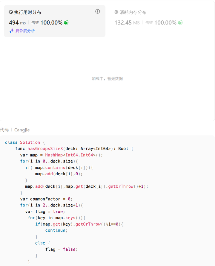Screen dimensions: 215x266
Task: Click the sparkle icon beside 复杂度分析
Action: pyautogui.click(x=12, y=31)
